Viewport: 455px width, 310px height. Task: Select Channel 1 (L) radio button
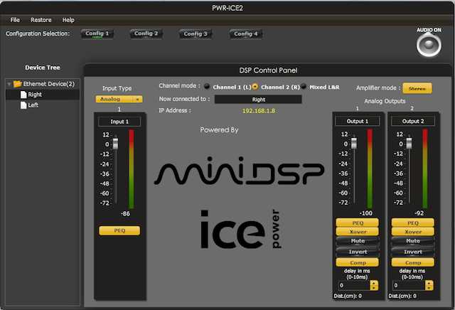(x=207, y=87)
